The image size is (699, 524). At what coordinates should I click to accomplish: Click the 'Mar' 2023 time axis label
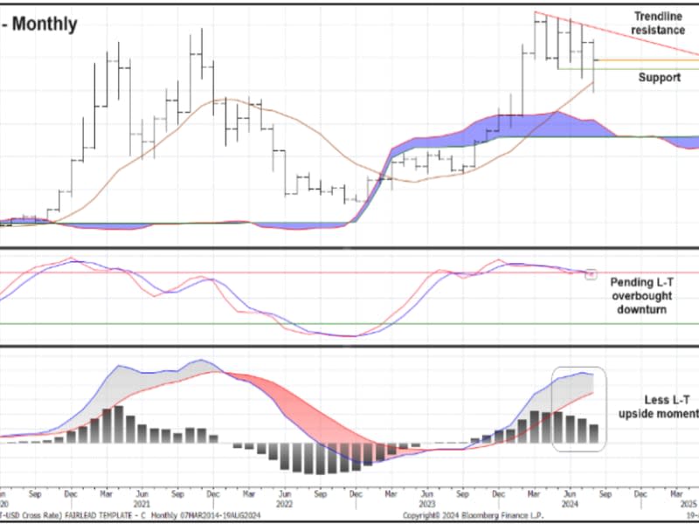click(x=391, y=494)
